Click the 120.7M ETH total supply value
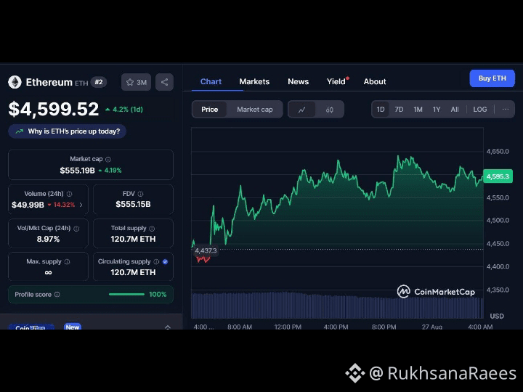Image resolution: width=523 pixels, height=392 pixels. click(133, 239)
